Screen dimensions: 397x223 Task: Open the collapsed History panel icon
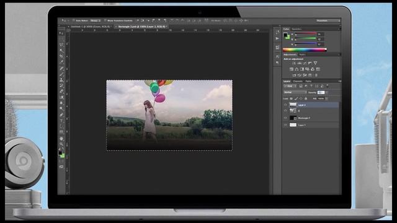click(x=277, y=32)
